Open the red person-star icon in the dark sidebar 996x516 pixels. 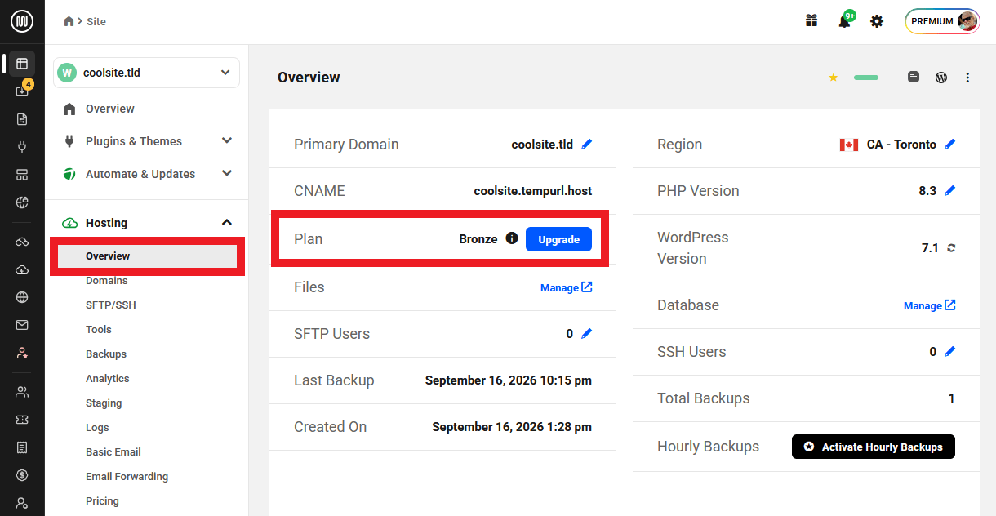pos(22,353)
